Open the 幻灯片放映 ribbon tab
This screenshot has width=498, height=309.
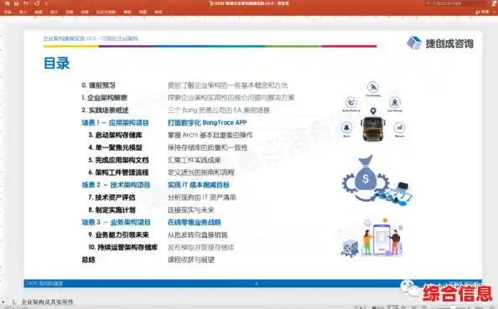click(106, 12)
